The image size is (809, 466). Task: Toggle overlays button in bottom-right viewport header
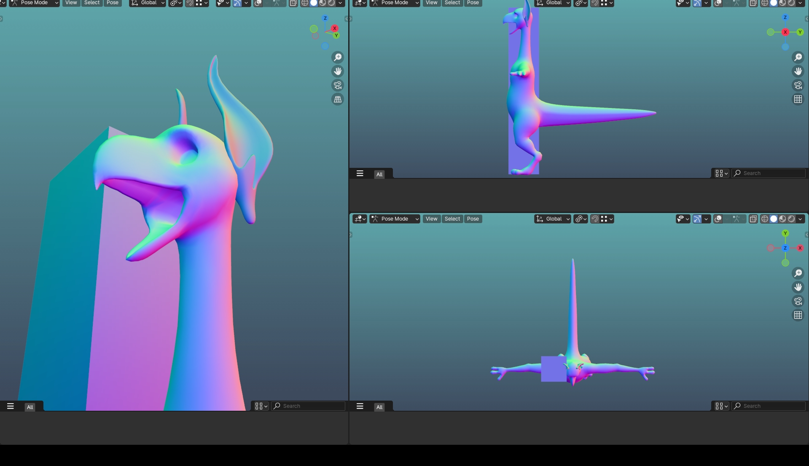(718, 219)
